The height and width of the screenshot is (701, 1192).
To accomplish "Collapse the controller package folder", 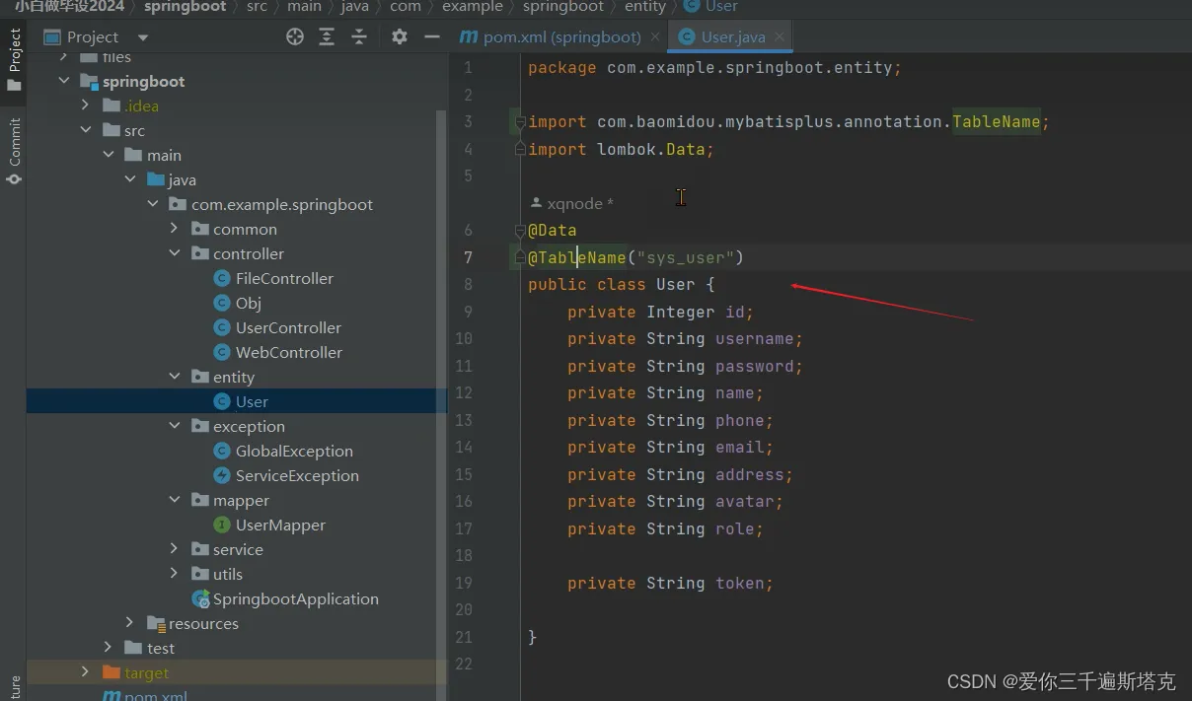I will tap(175, 253).
